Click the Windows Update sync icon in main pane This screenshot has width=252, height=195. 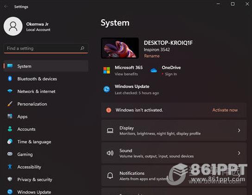point(107,89)
